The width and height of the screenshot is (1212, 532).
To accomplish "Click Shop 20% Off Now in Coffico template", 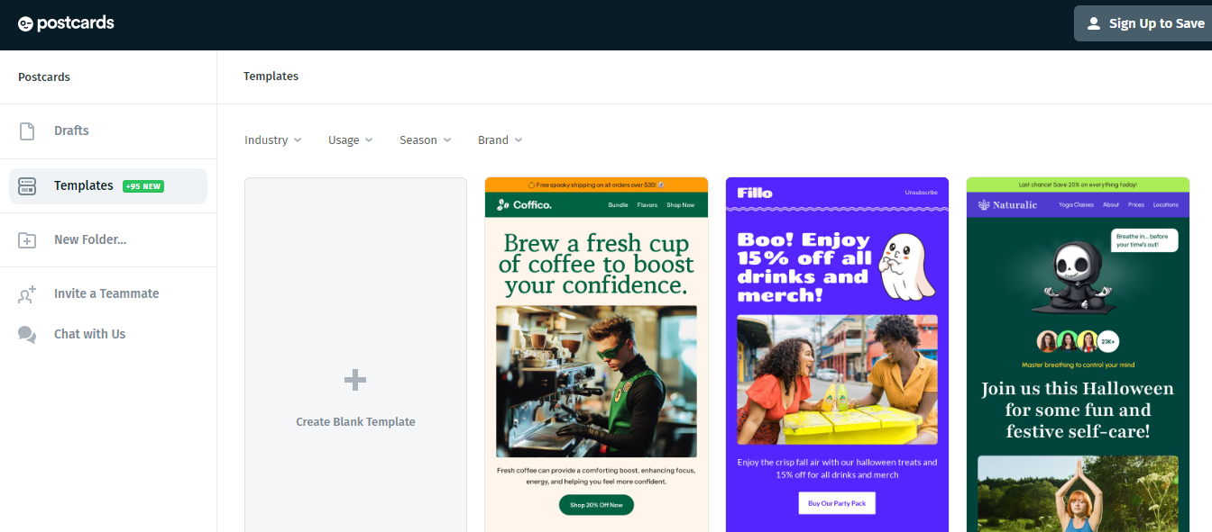I will pos(596,505).
